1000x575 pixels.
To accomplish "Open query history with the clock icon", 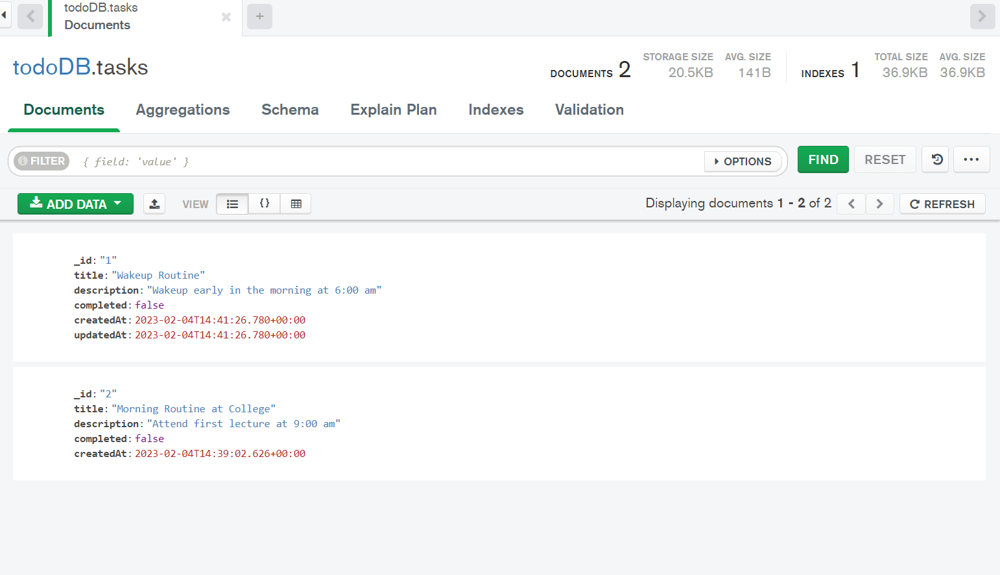I will click(935, 159).
